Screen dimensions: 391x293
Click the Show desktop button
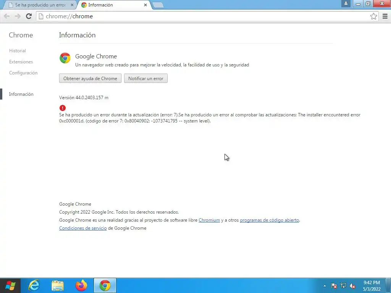tap(388, 285)
